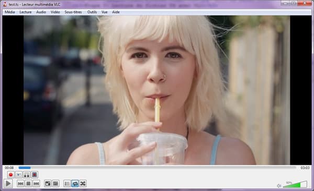Open the Outils menu
The image size is (314, 191).
(92, 12)
